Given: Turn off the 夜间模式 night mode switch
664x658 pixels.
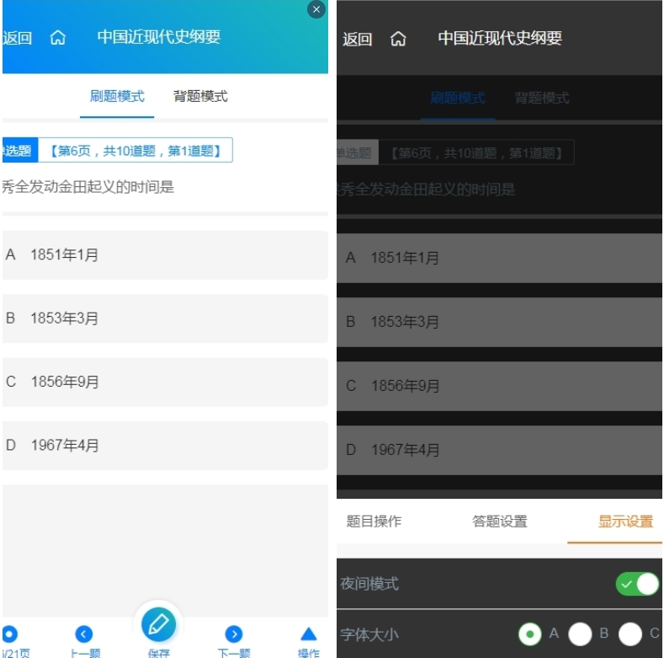Looking at the screenshot, I should pos(637,584).
